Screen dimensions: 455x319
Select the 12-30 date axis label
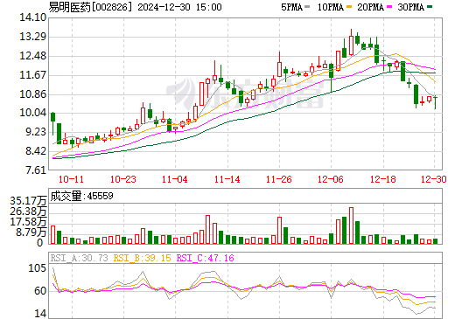pos(434,179)
